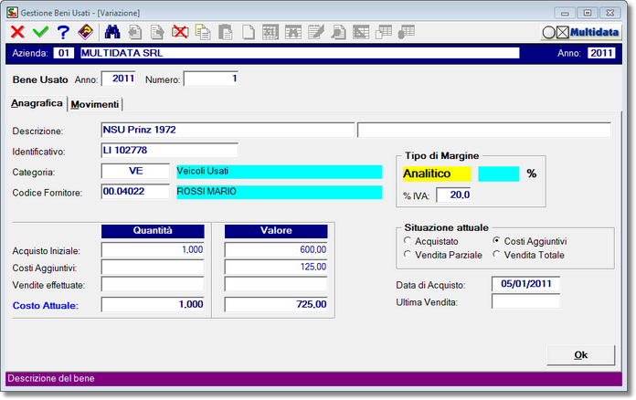
Task: Click the application icon in title bar
Action: tap(12, 13)
